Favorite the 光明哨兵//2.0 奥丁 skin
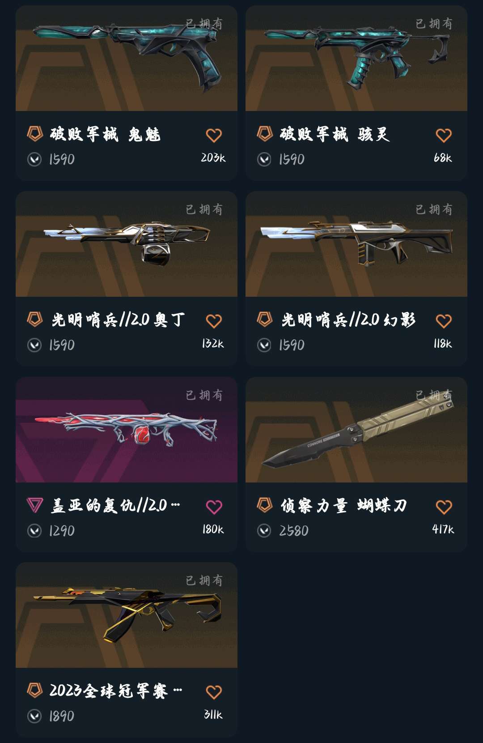The width and height of the screenshot is (483, 743). (214, 321)
